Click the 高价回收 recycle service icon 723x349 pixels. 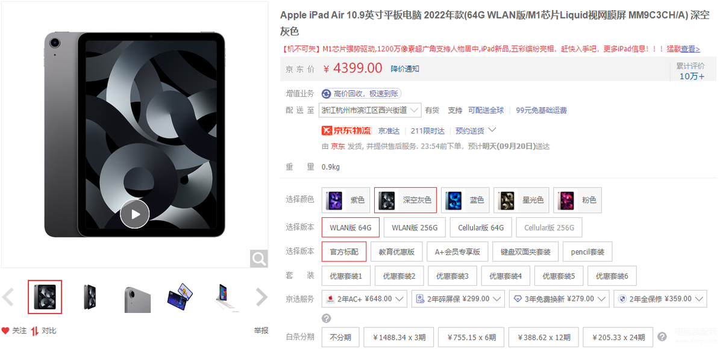[327, 93]
